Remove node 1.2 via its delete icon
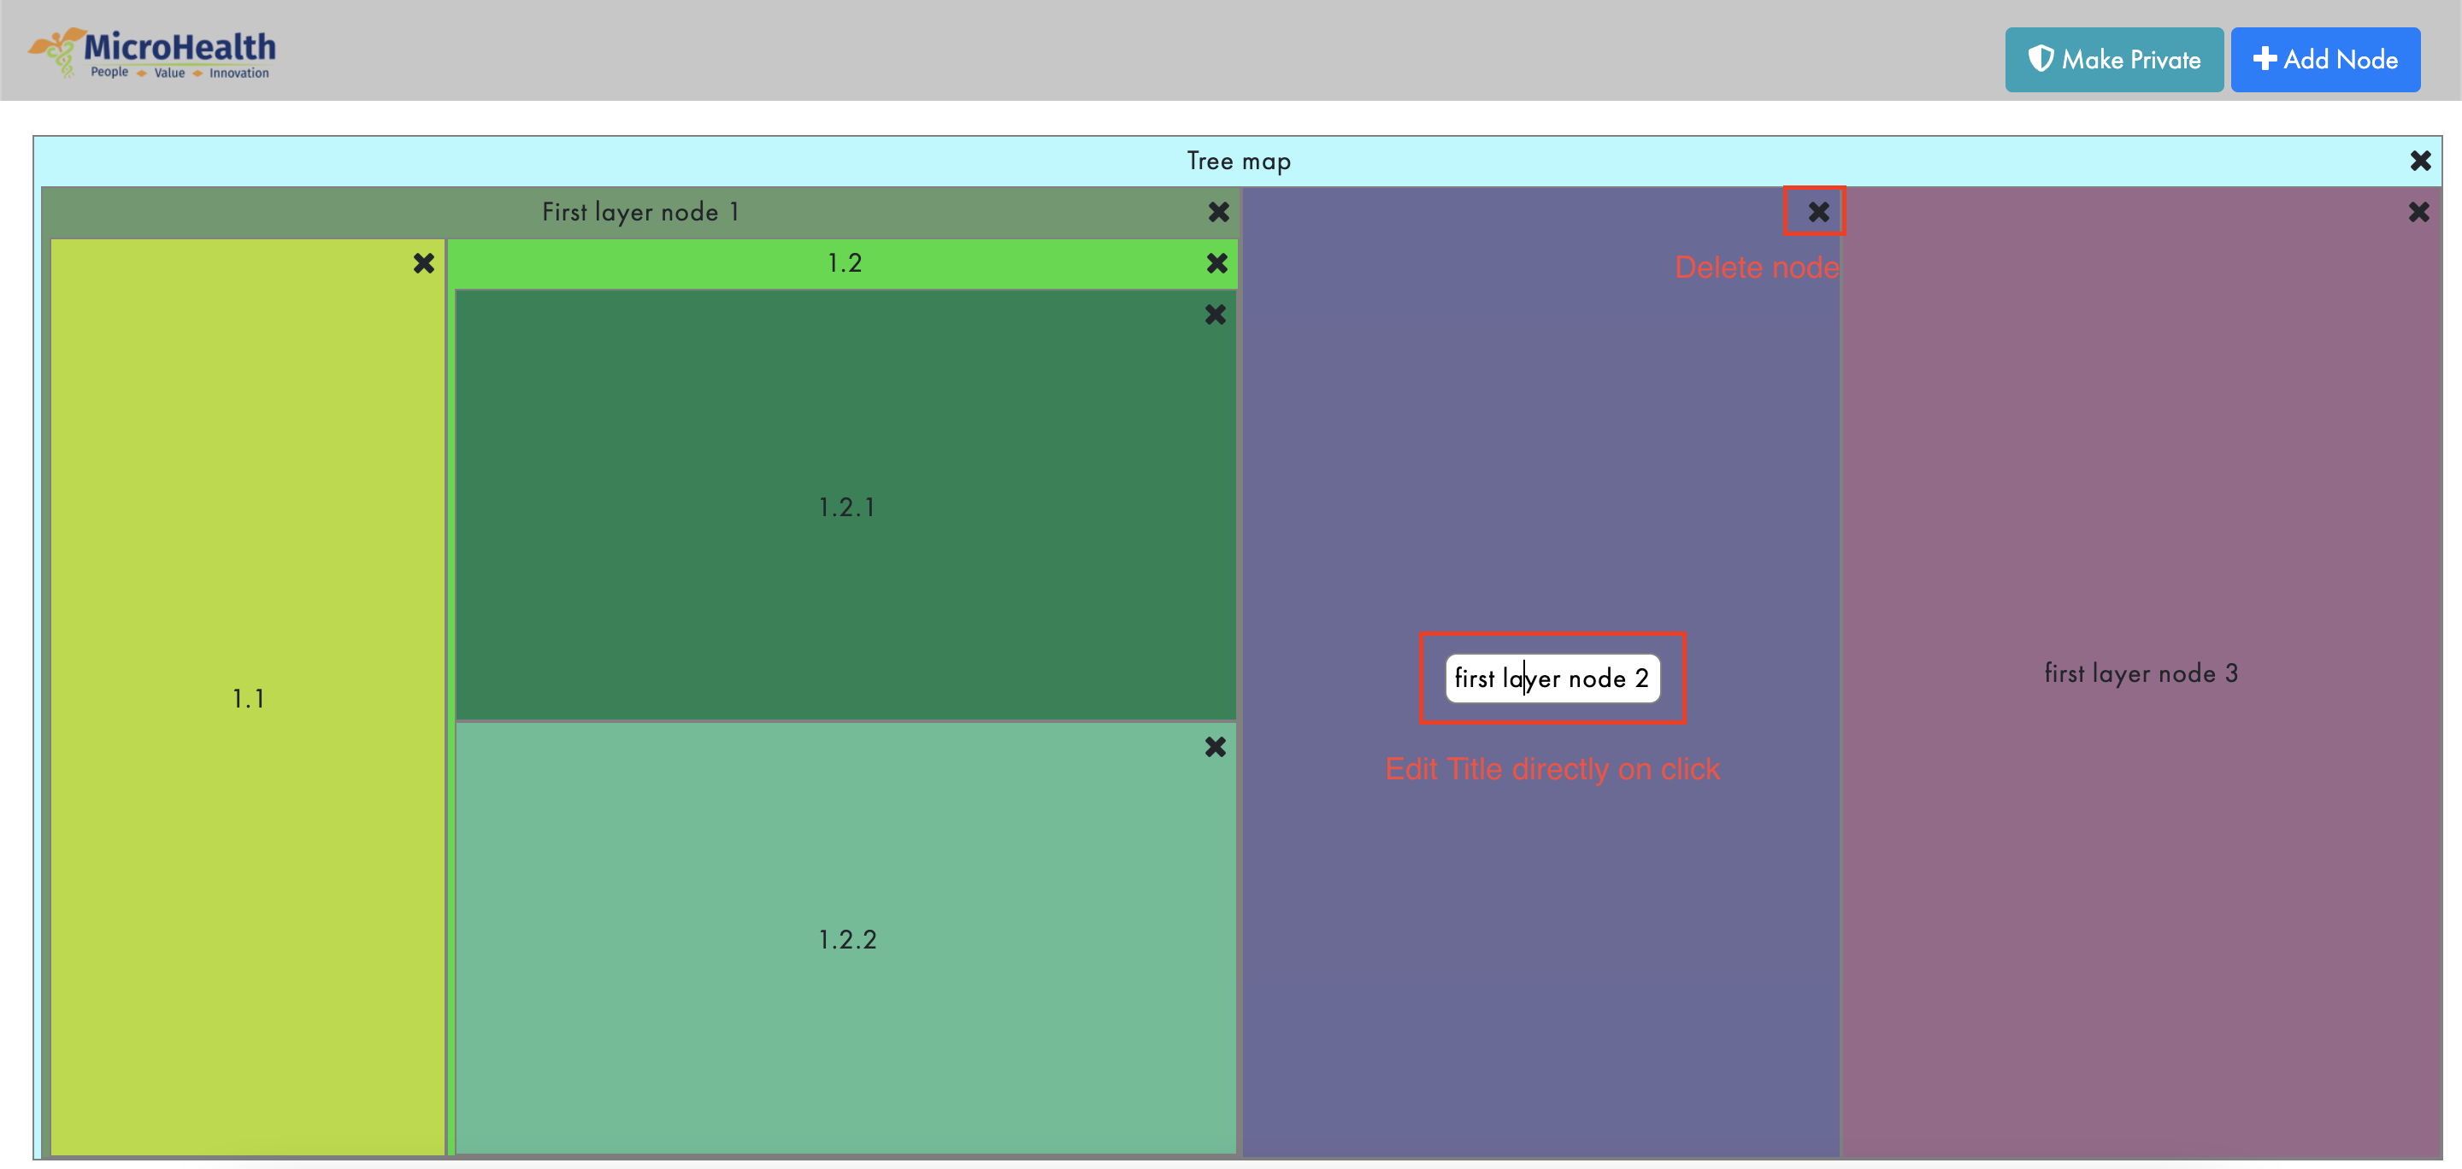This screenshot has height=1169, width=2462. tap(1216, 262)
